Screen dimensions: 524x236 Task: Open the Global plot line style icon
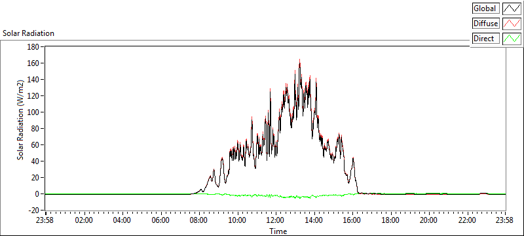pos(512,8)
